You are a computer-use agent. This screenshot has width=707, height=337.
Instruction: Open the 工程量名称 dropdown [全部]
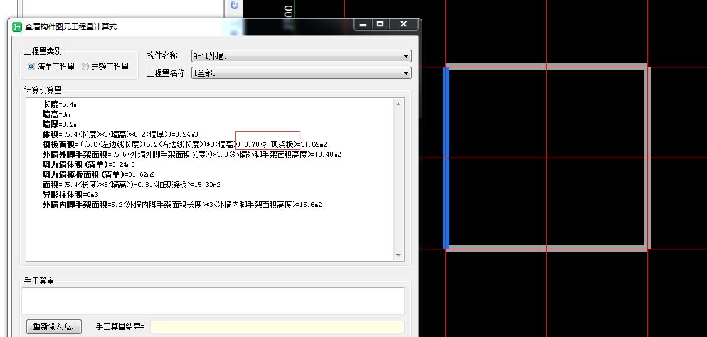(x=301, y=73)
